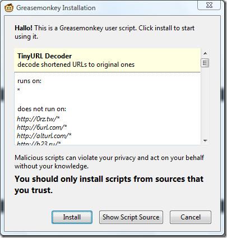Image resolution: width=227 pixels, height=238 pixels.
Task: Select the http://0rz.tw/* entry
Action: [38, 119]
